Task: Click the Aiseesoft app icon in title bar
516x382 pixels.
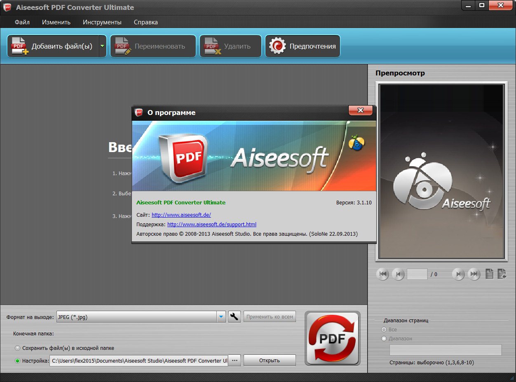Action: pos(7,7)
